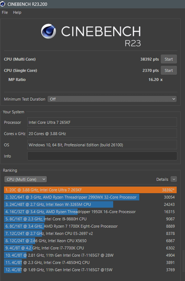This screenshot has height=281, width=185.
Task: Start the CPU Single Core test
Action: point(169,70)
